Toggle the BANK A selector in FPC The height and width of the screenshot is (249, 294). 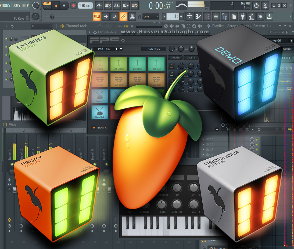point(94,128)
